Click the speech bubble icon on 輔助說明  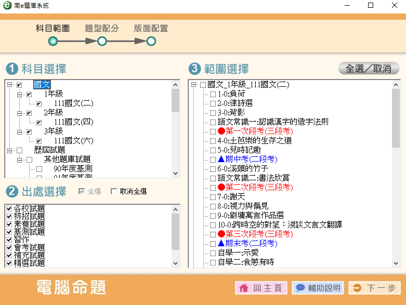click(x=300, y=288)
